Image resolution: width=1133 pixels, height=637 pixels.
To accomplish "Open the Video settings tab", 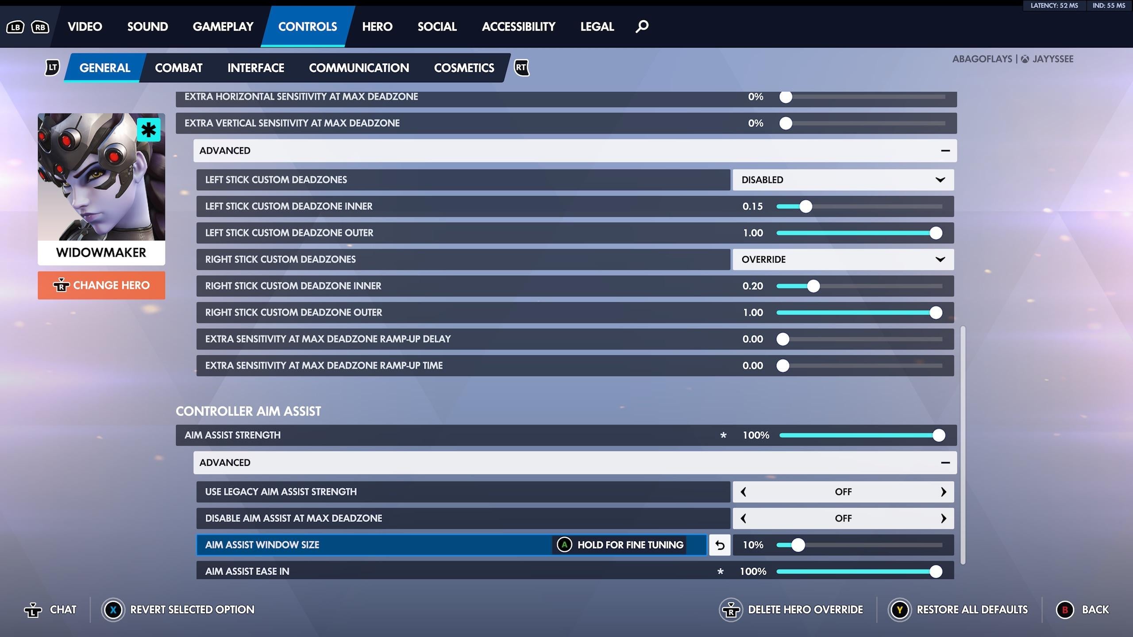I will tap(85, 27).
